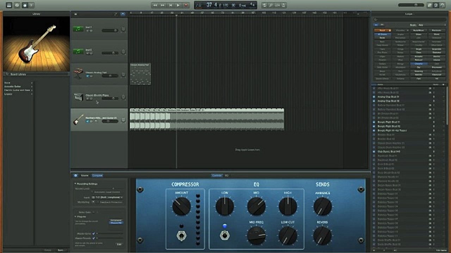Toggle the Tuner button
Screen dimensions: 451x253
[271, 5]
